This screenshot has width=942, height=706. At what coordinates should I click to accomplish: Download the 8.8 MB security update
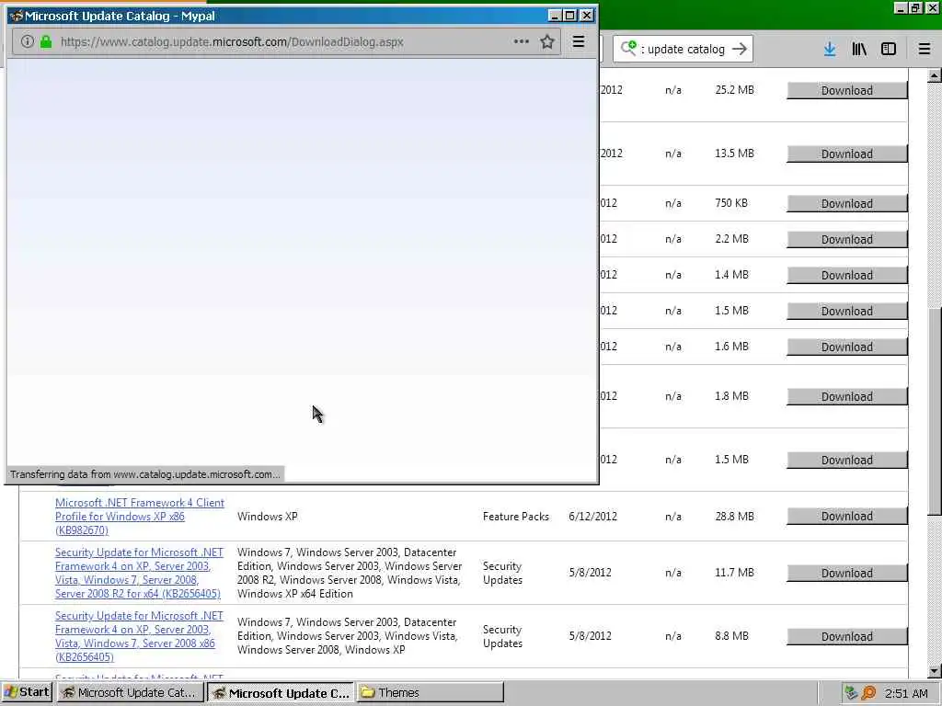(846, 637)
